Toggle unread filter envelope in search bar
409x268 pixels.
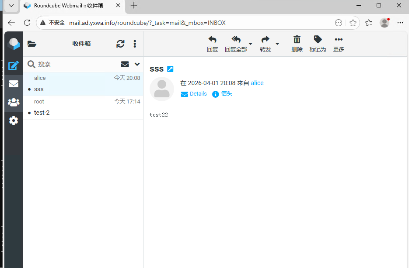pyautogui.click(x=125, y=64)
